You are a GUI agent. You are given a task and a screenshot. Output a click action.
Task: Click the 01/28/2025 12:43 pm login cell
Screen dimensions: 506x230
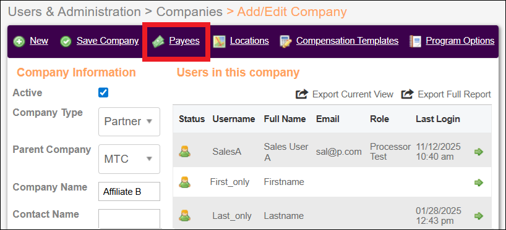[439, 216]
